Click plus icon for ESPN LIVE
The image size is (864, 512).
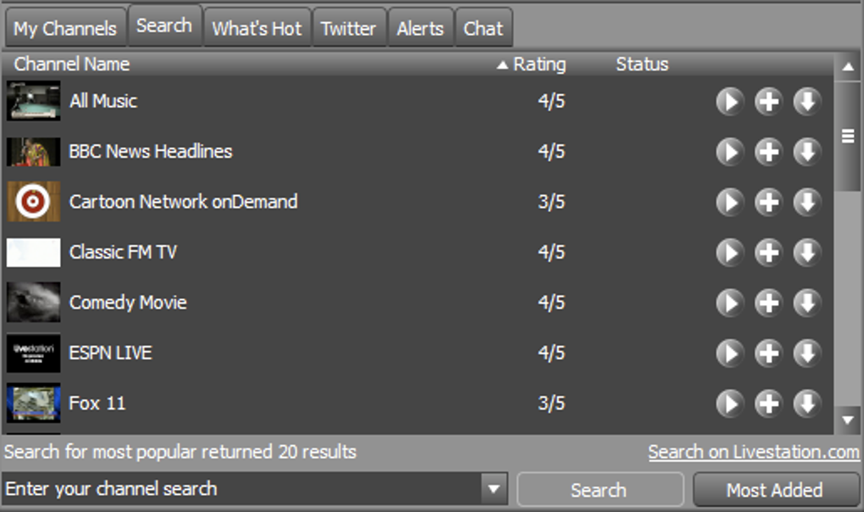click(768, 353)
